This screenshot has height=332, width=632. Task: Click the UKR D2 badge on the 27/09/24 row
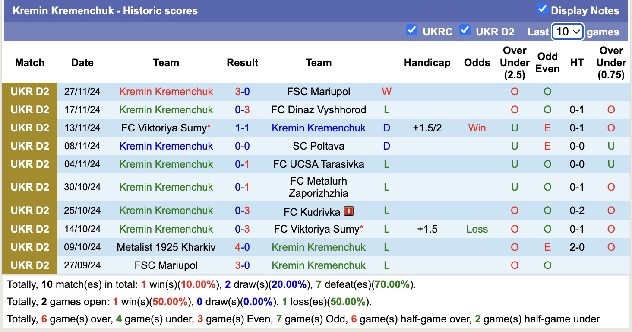29,265
